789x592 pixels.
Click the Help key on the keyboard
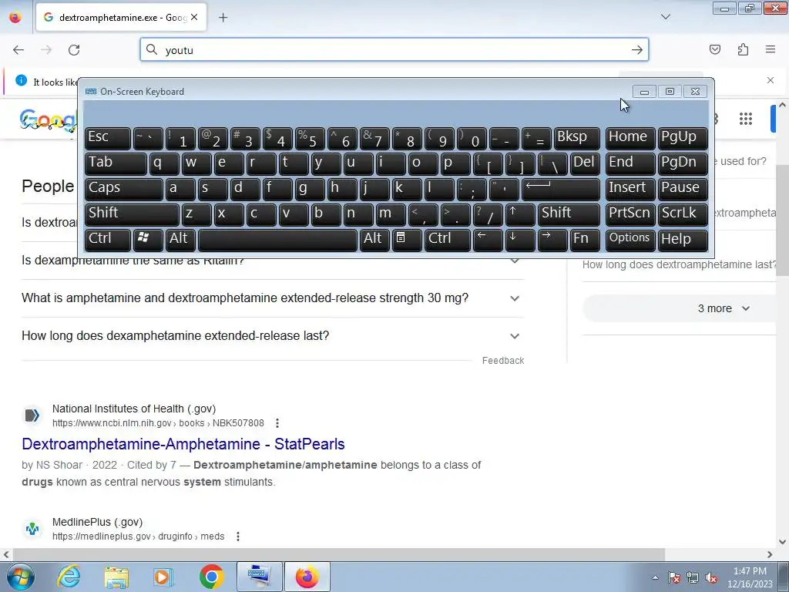683,240
